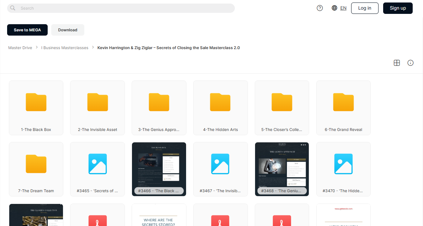The image size is (423, 226).
Task: Open thumbnail #3468 - 'The Geniu...
Action: 282,169
